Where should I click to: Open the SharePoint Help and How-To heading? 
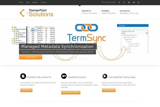click(x=39, y=77)
